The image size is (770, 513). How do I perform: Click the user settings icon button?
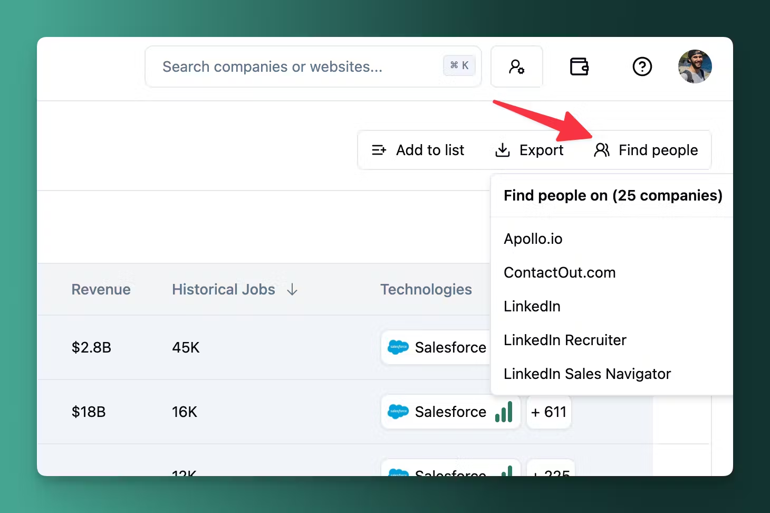click(516, 66)
